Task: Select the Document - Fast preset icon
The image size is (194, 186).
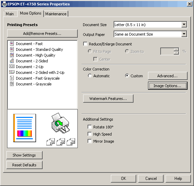Action: [x=12, y=43]
